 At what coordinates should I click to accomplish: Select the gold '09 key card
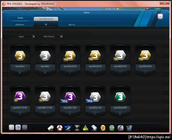[70, 60]
